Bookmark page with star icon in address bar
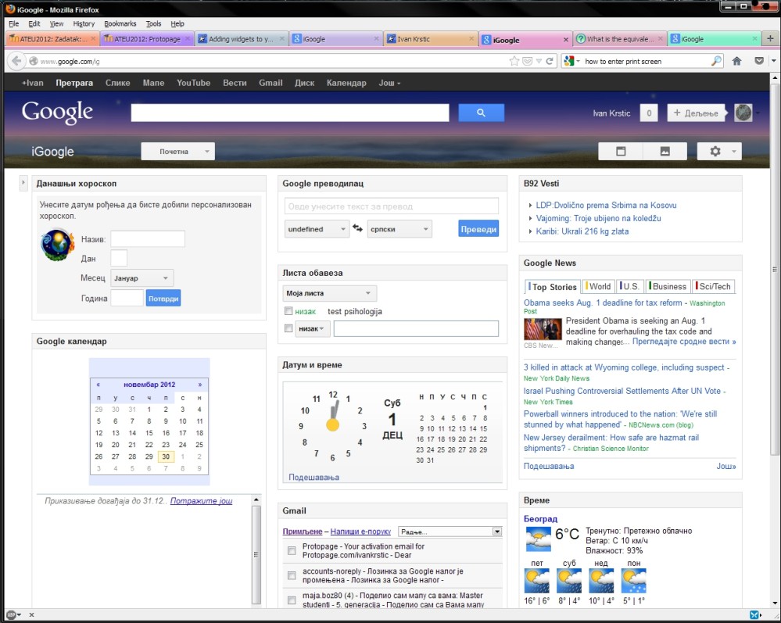Viewport: 781px width, 623px height. [x=514, y=61]
